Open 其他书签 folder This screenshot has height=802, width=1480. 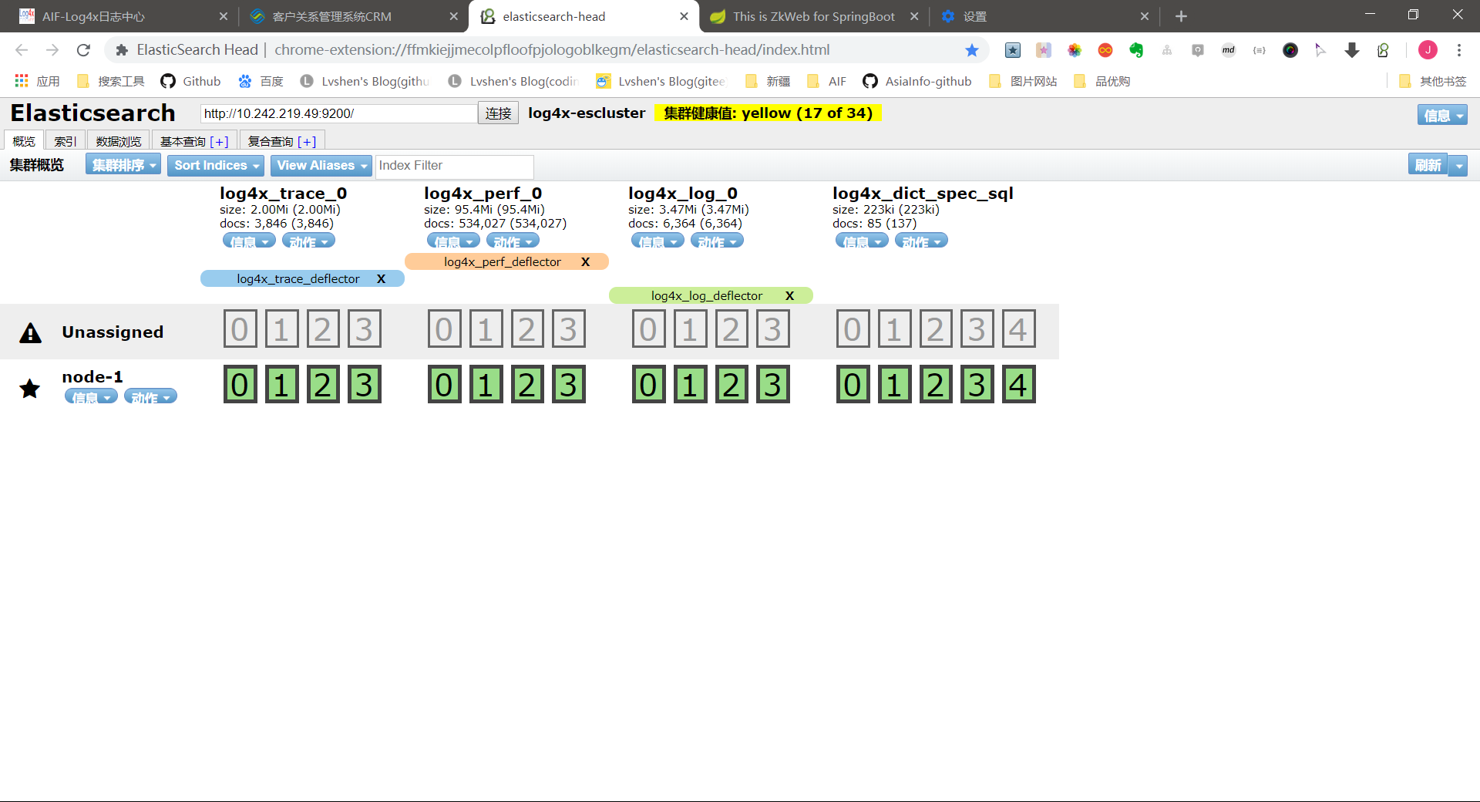tap(1433, 81)
